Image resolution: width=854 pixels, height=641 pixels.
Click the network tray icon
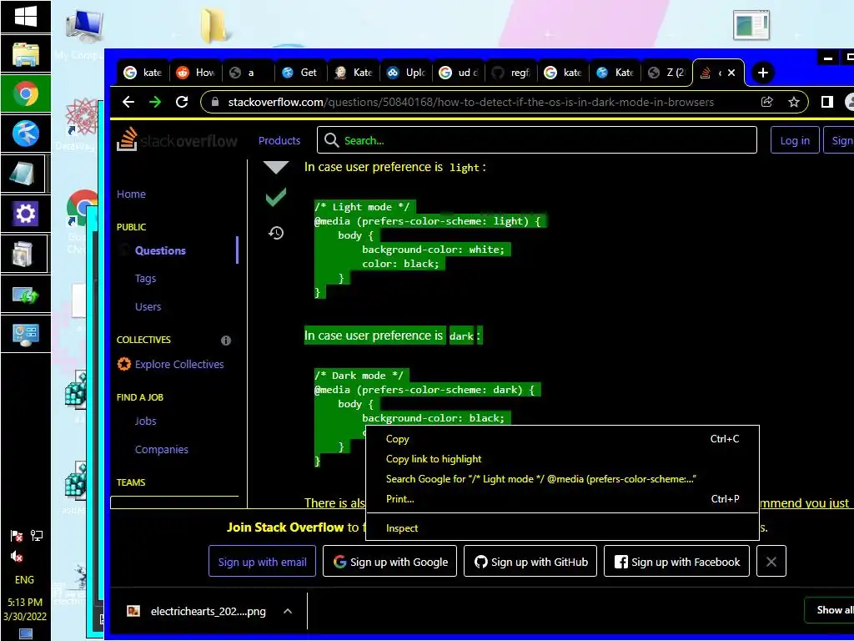tap(37, 536)
